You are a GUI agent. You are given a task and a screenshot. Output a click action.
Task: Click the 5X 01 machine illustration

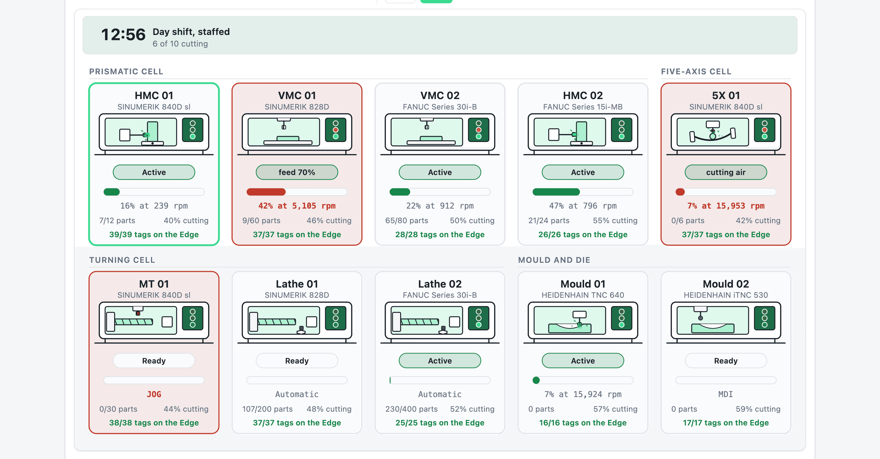coord(726,134)
